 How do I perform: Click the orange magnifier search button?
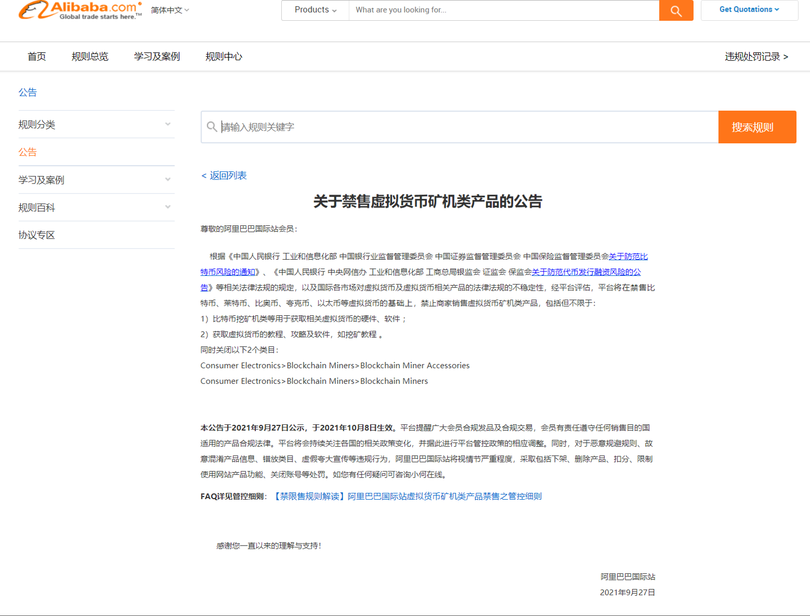pyautogui.click(x=676, y=11)
